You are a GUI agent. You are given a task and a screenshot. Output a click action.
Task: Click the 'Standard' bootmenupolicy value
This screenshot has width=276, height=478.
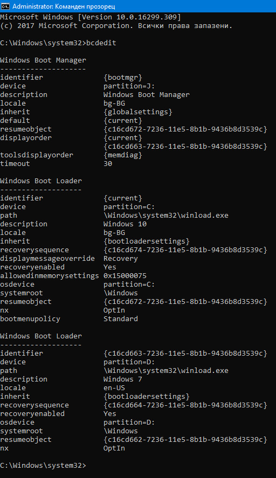point(121,319)
